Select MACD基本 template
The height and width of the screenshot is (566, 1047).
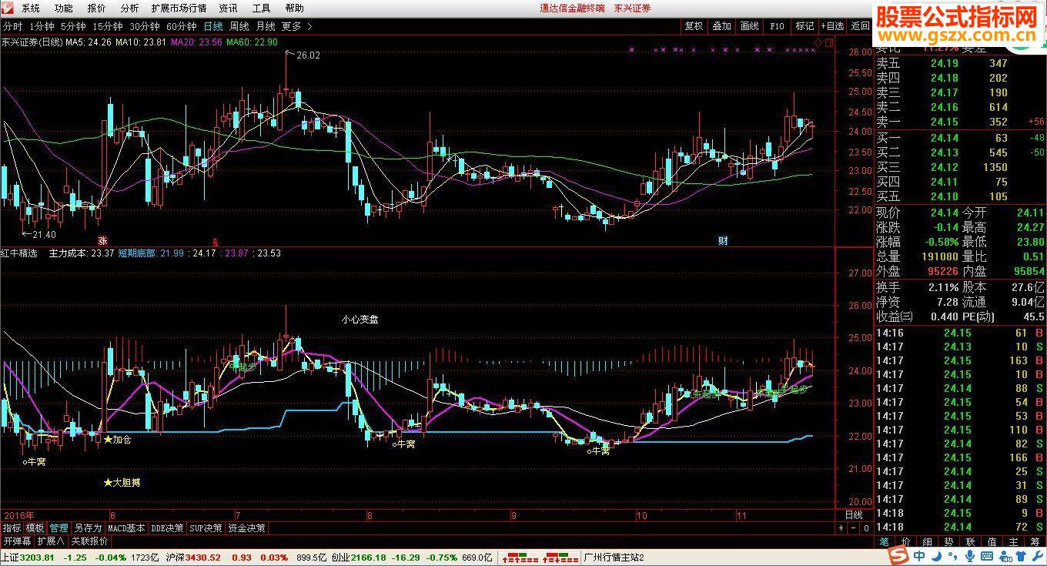click(x=126, y=528)
